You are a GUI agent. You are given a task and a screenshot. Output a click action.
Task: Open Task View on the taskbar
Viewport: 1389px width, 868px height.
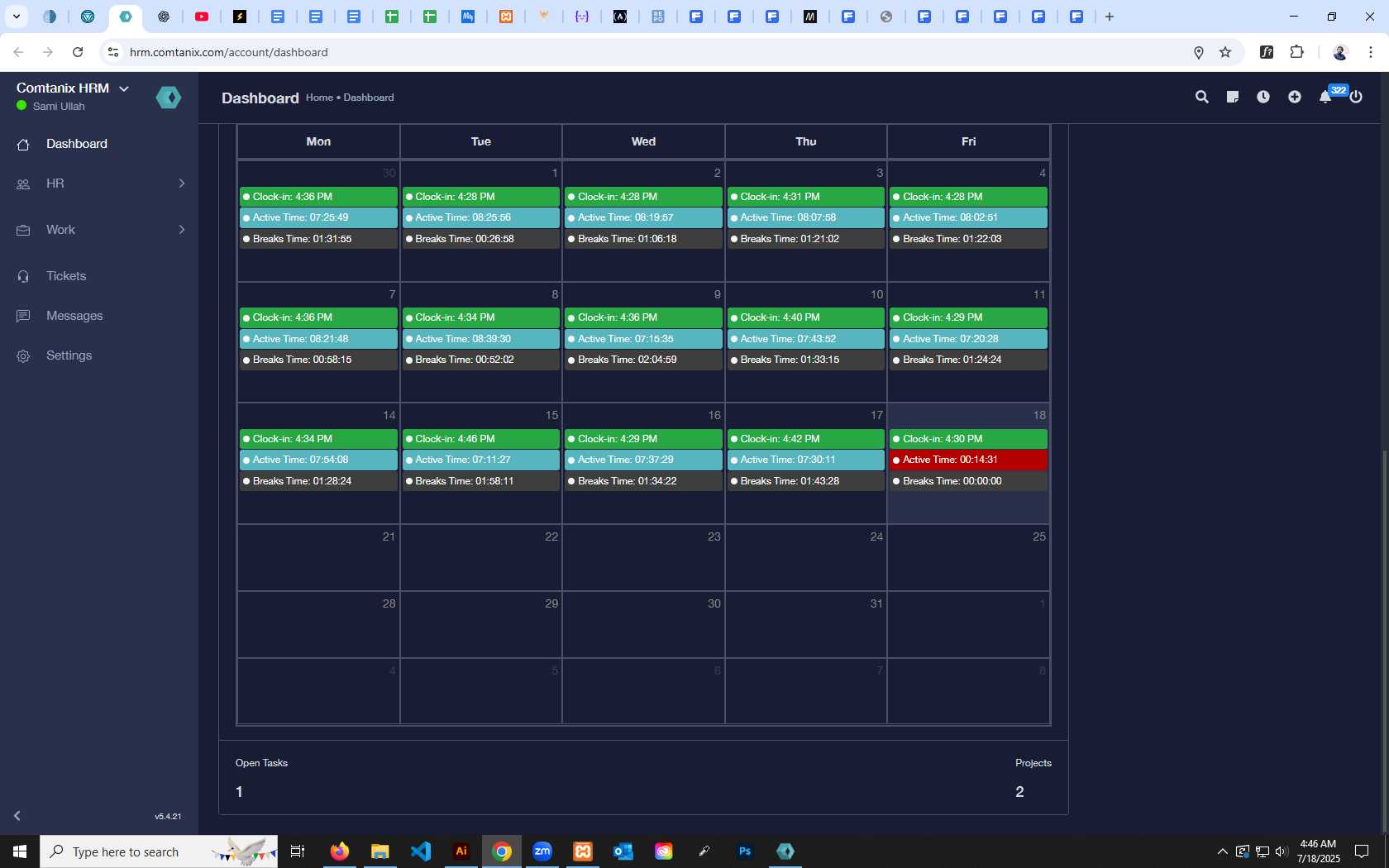(x=298, y=851)
